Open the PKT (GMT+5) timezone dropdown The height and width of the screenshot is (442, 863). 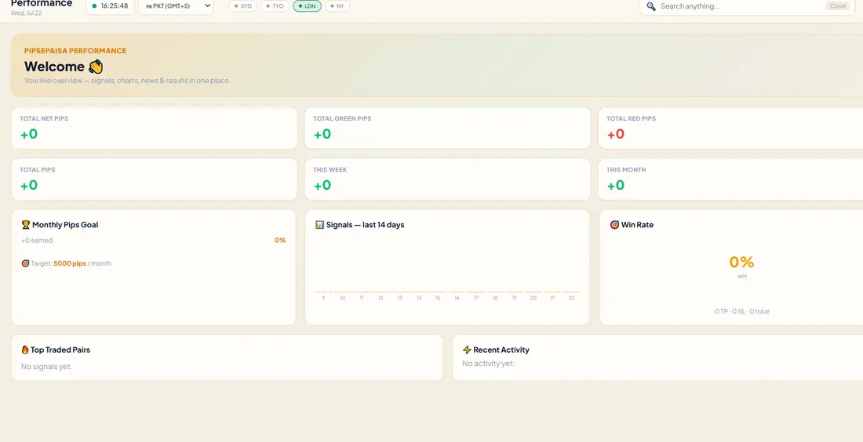[x=176, y=6]
